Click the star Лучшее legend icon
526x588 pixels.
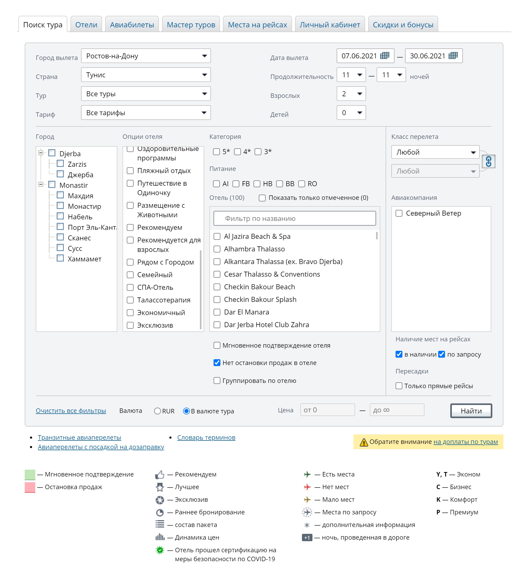[x=160, y=487]
